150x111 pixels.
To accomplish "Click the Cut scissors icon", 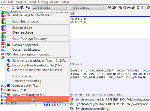I will click(13, 7).
